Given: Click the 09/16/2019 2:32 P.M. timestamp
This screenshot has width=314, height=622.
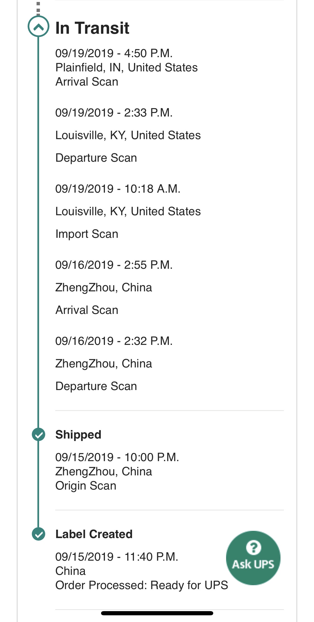Looking at the screenshot, I should 114,341.
